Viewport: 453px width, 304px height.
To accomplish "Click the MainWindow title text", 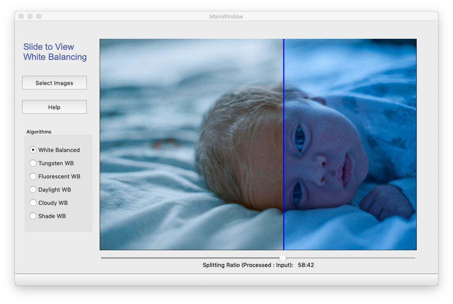I will pyautogui.click(x=226, y=16).
